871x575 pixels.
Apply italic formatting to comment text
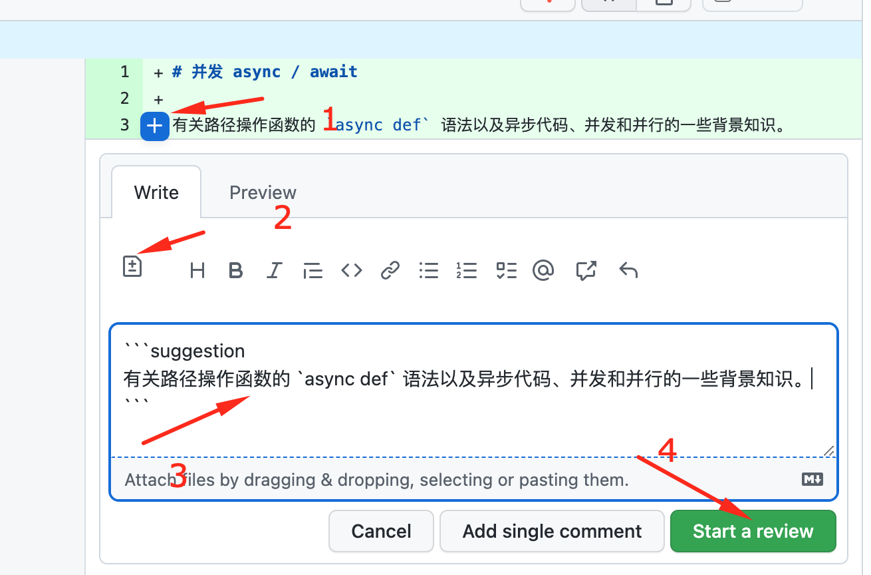pyautogui.click(x=274, y=270)
